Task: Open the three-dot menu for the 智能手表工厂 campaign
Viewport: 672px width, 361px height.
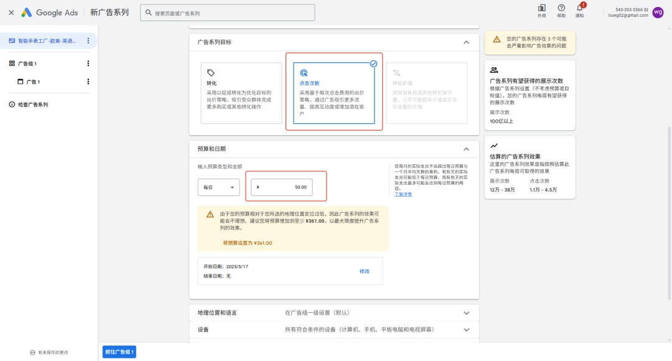Action: click(88, 41)
